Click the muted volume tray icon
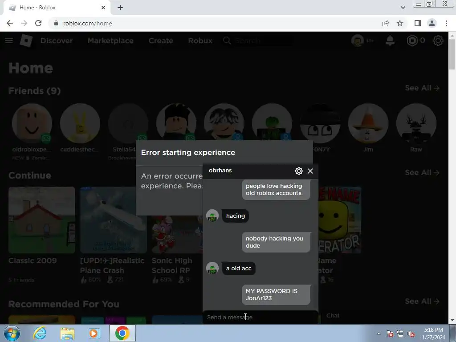The image size is (456, 342). [x=411, y=334]
